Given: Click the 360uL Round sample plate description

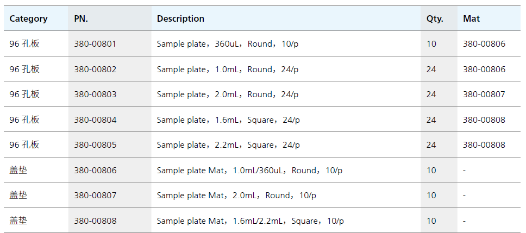Looking at the screenshot, I should click(x=227, y=43).
